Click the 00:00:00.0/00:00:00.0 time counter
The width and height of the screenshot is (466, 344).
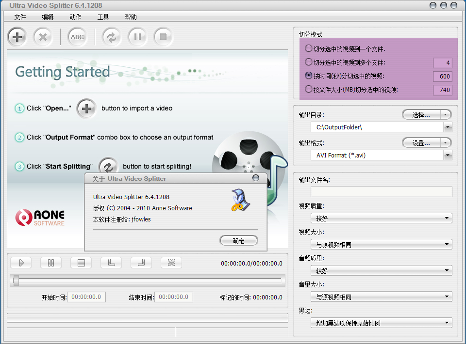251,264
